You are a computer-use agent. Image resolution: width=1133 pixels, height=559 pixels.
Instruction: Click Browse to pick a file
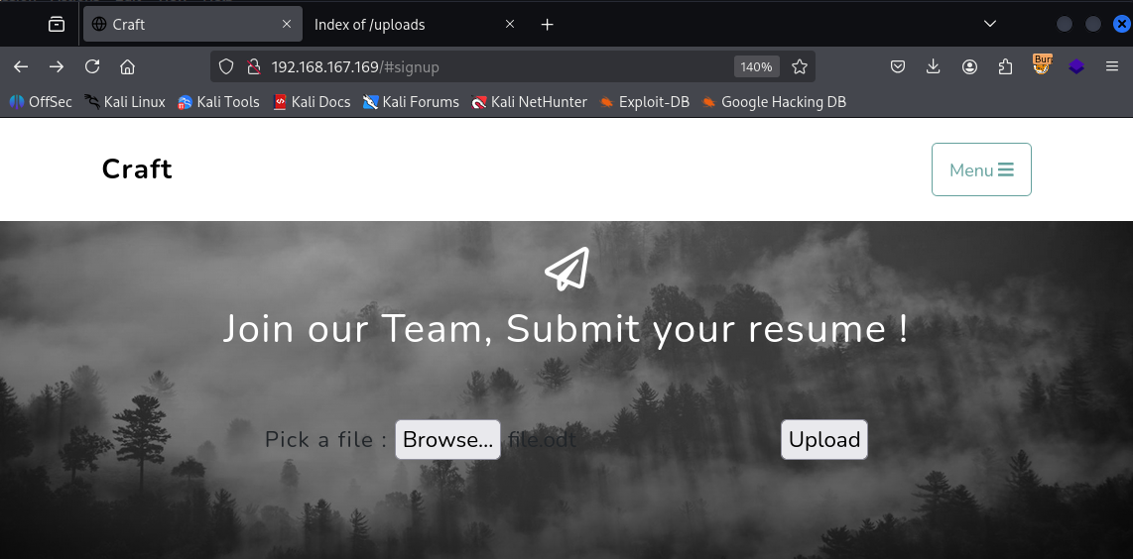[x=447, y=440]
